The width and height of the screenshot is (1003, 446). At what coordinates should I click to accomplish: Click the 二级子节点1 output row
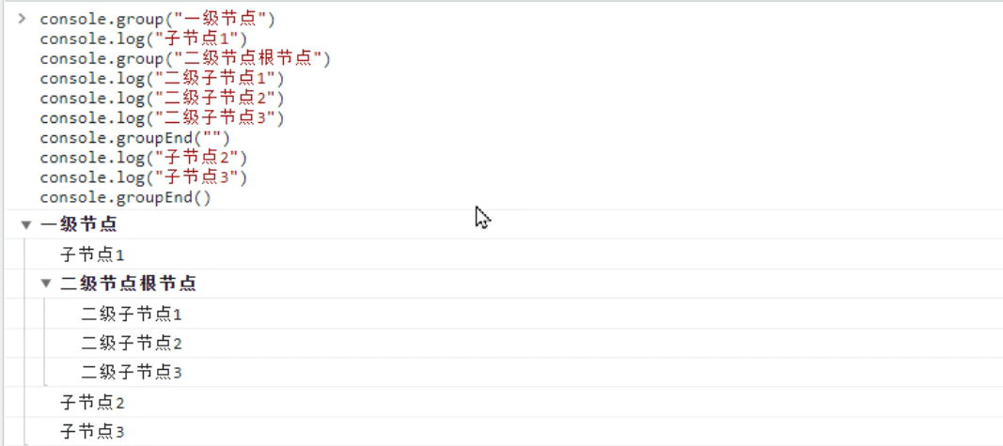coord(524,314)
